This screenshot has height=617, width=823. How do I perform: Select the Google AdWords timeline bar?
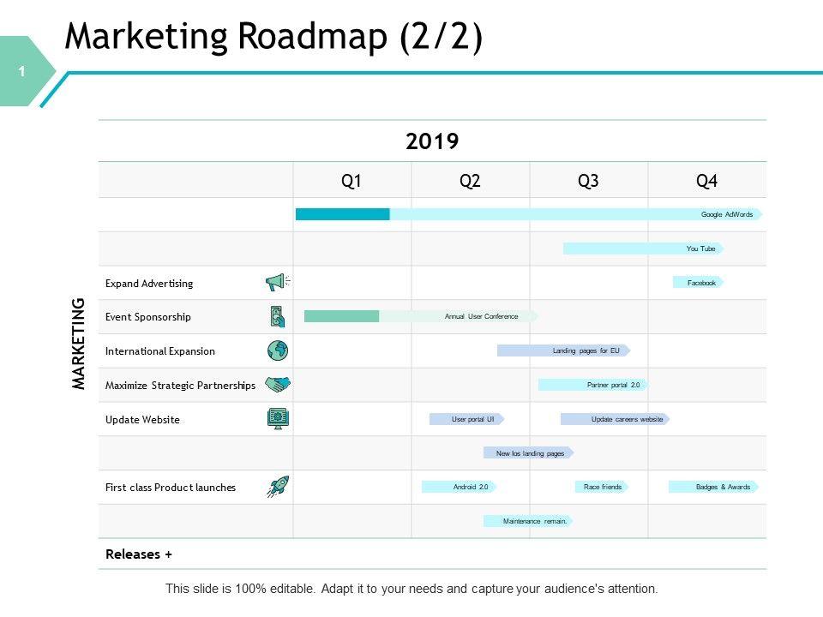574,214
